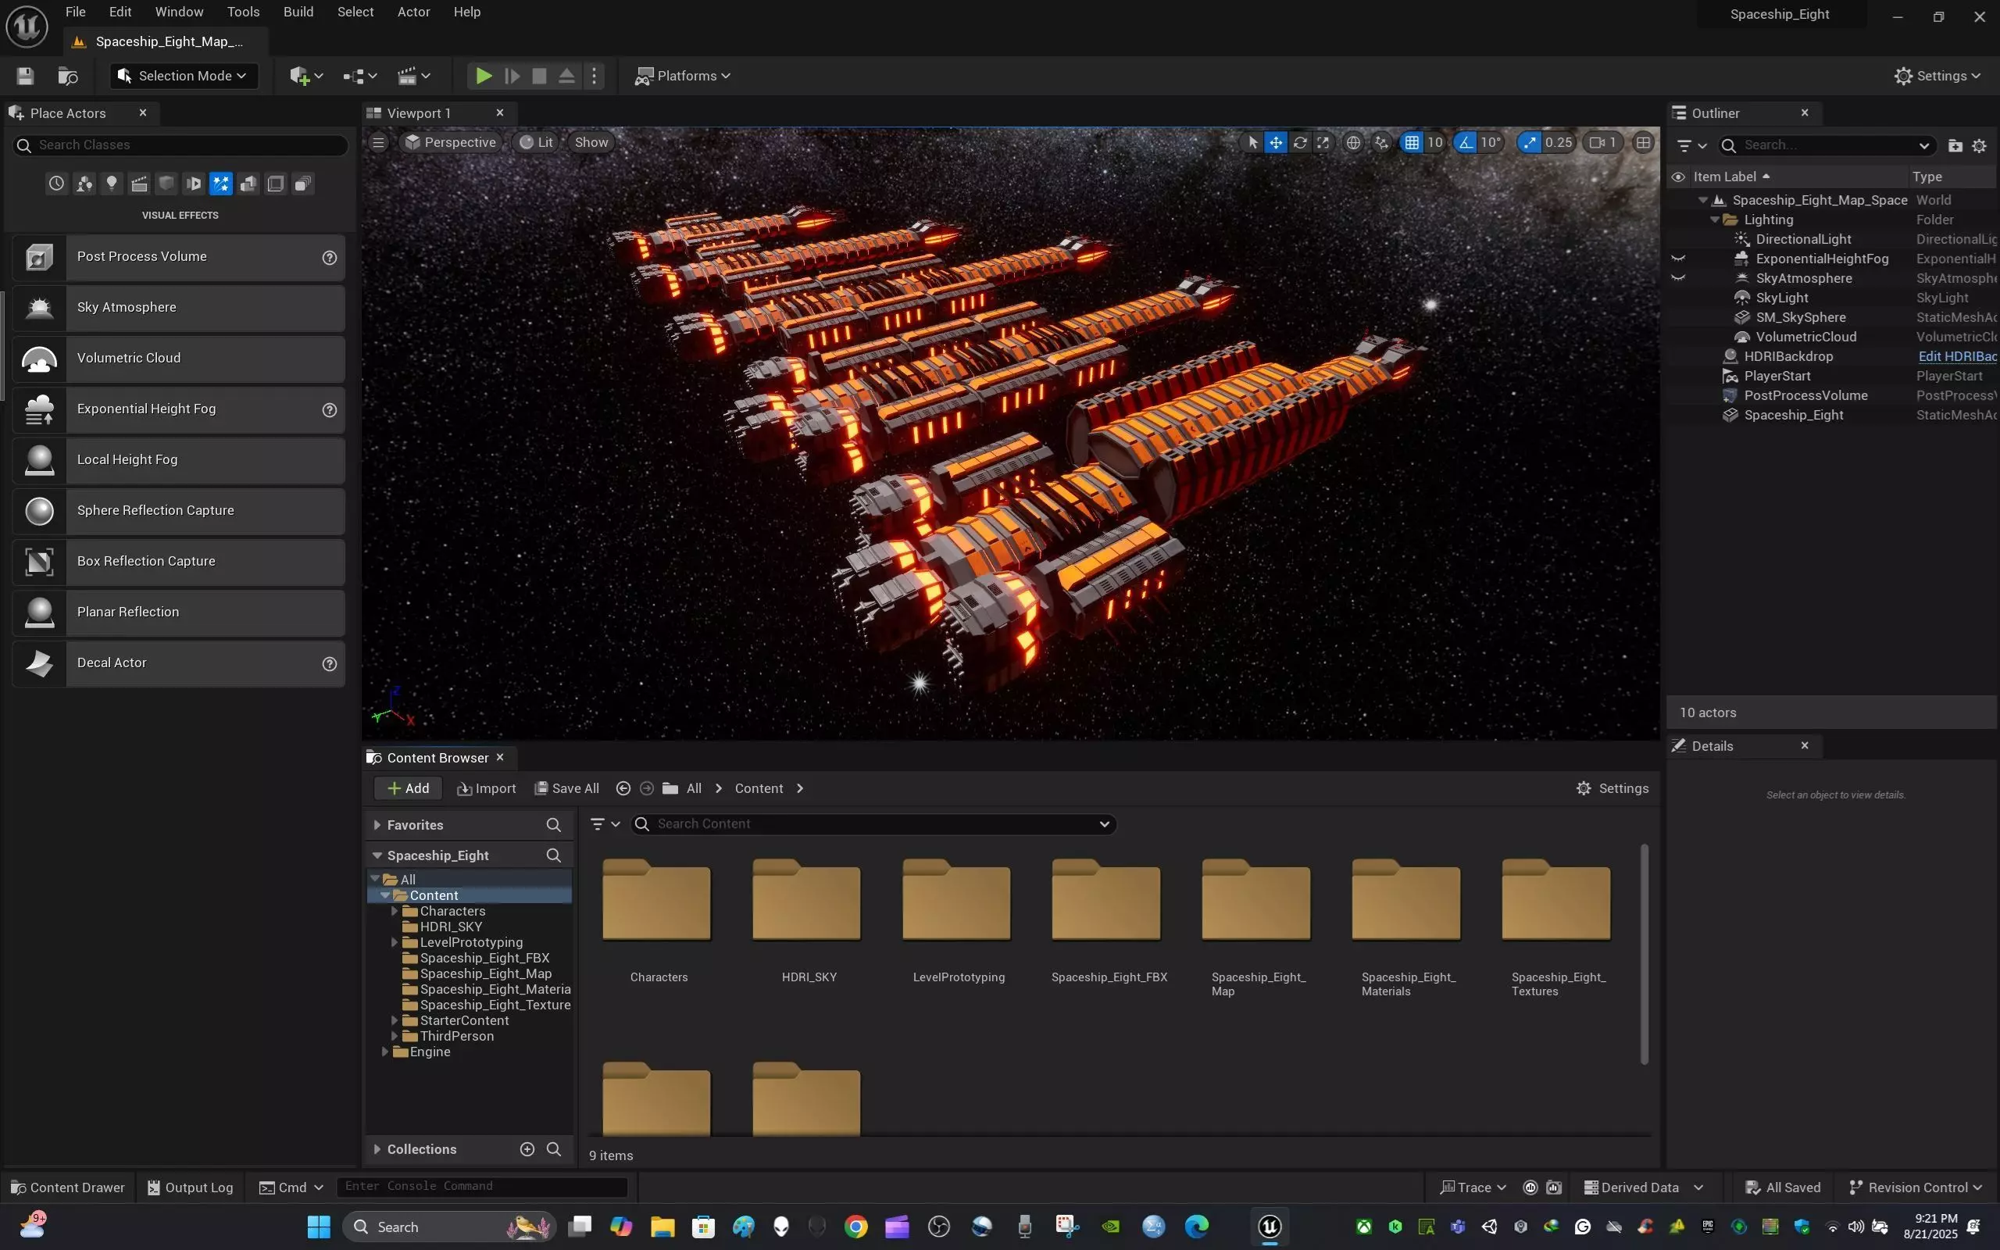Collapse the Lighting folder in Outliner
The height and width of the screenshot is (1250, 2000).
[x=1715, y=220]
